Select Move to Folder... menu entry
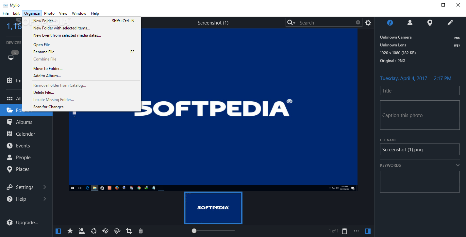The height and width of the screenshot is (237, 466). pyautogui.click(x=81, y=69)
